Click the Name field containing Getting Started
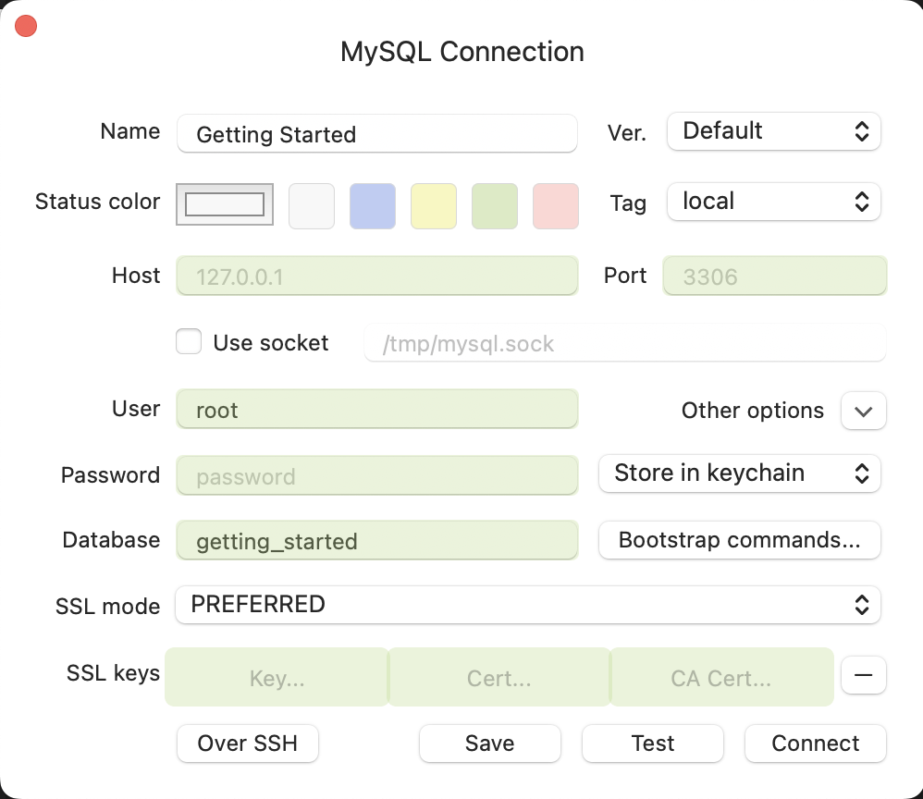The height and width of the screenshot is (799, 923). click(x=376, y=134)
